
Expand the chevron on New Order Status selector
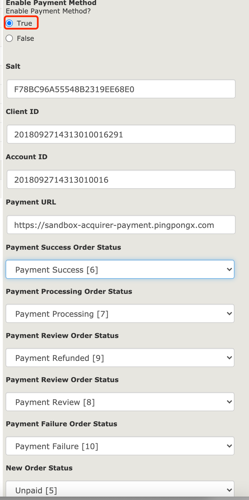coord(229,489)
